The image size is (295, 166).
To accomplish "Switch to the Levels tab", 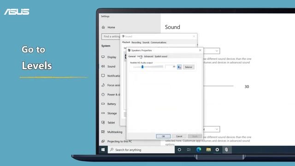I will coord(140,56).
